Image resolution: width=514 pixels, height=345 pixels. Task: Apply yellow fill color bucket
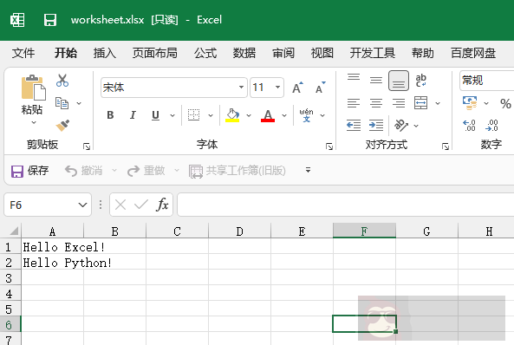click(x=232, y=115)
